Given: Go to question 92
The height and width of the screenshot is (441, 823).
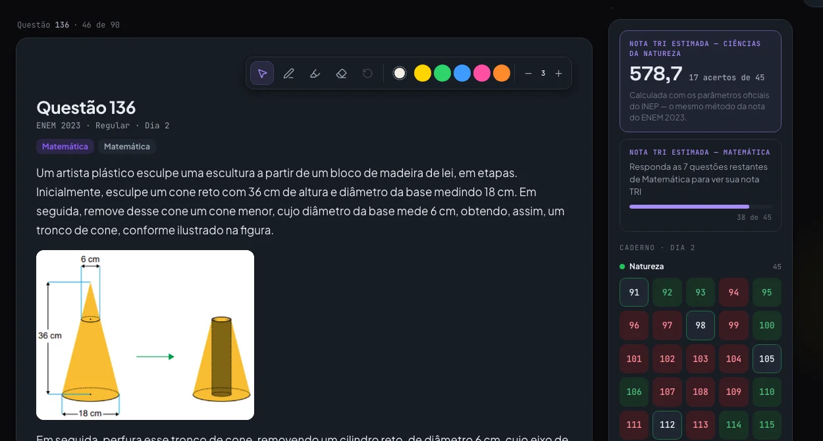Looking at the screenshot, I should click(x=667, y=292).
